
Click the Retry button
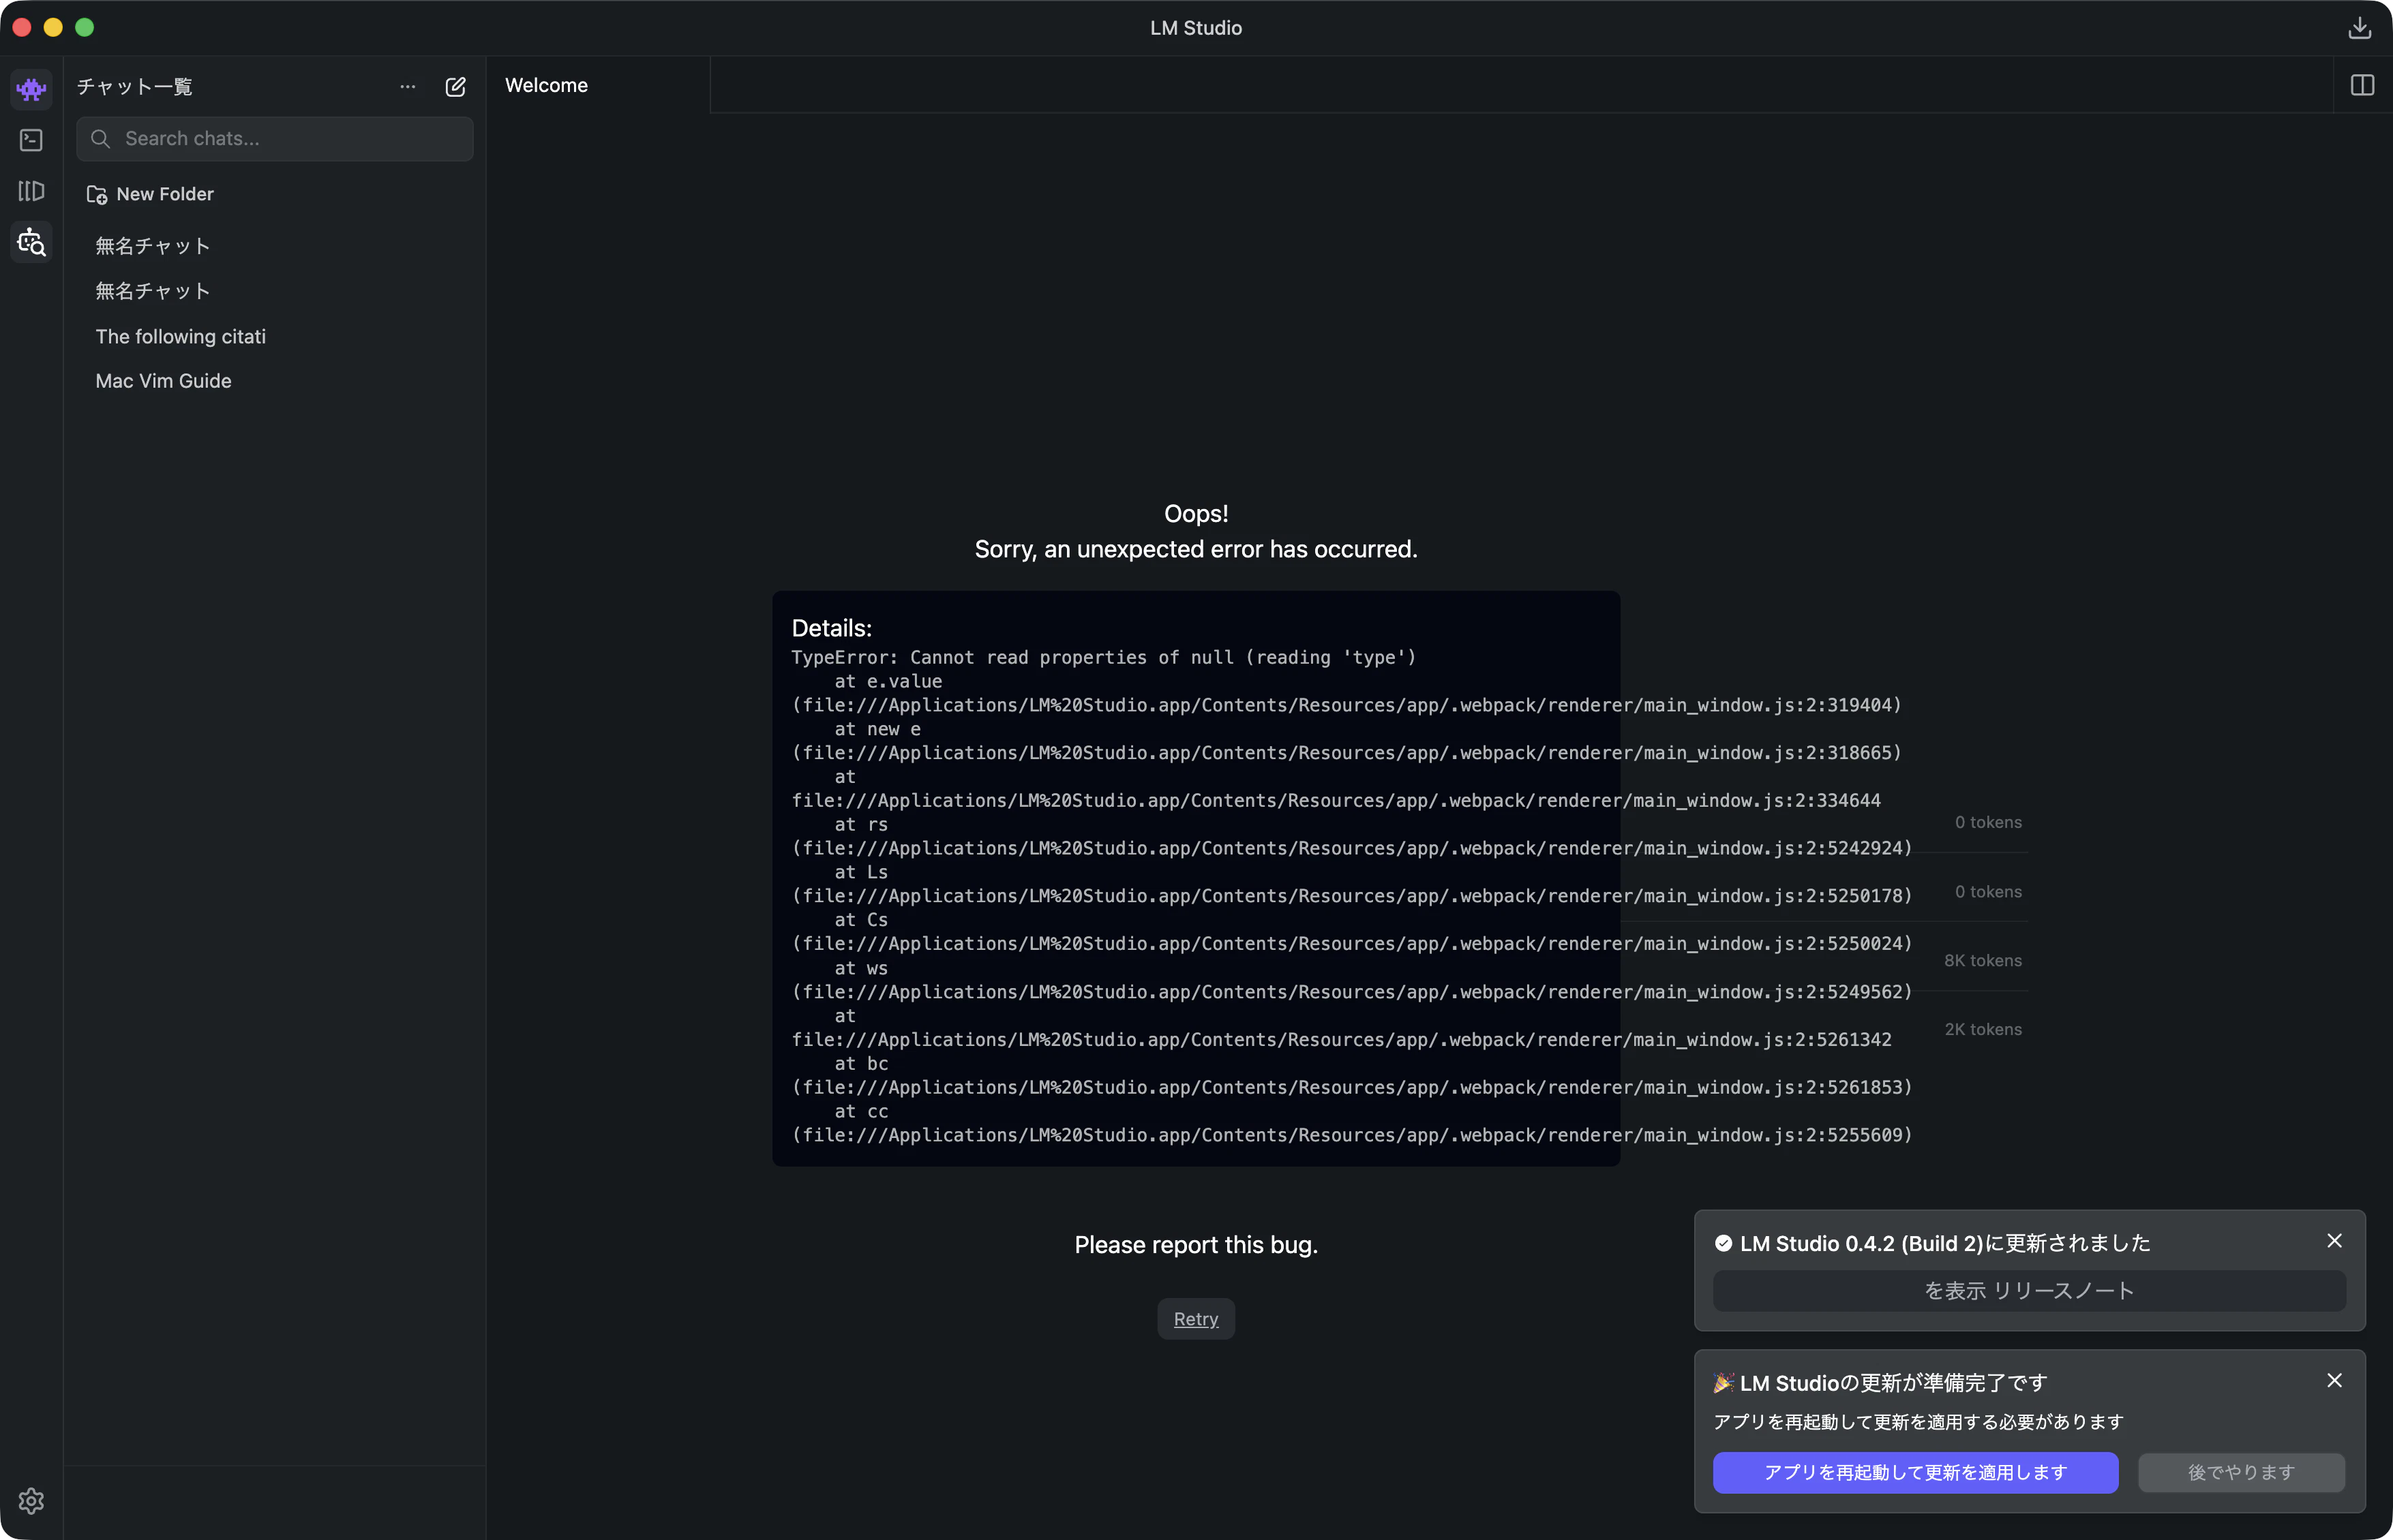1196,1319
